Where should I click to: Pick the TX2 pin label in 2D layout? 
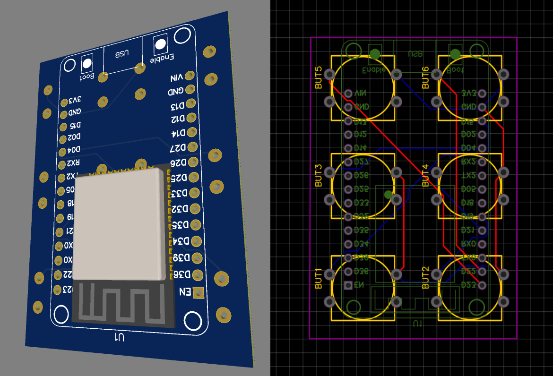click(469, 176)
